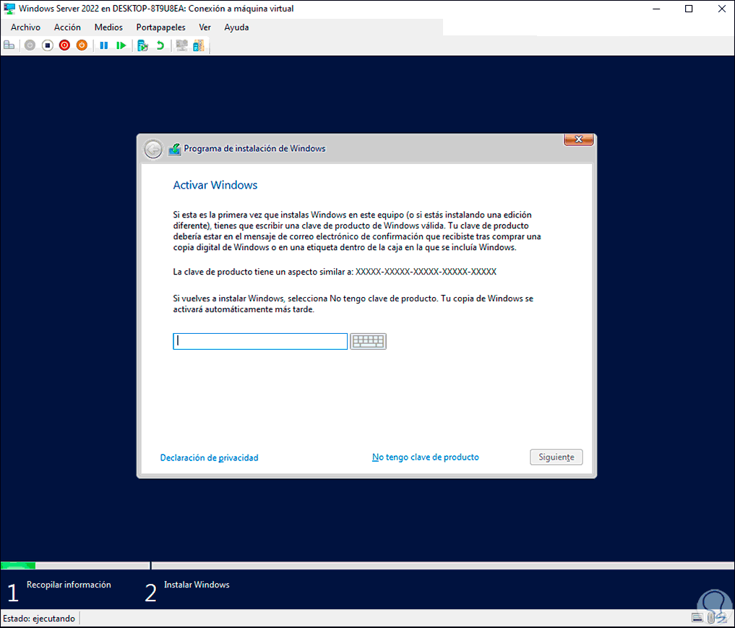This screenshot has width=735, height=628.
Task: Open the Declaración de privacidad link
Action: 209,458
